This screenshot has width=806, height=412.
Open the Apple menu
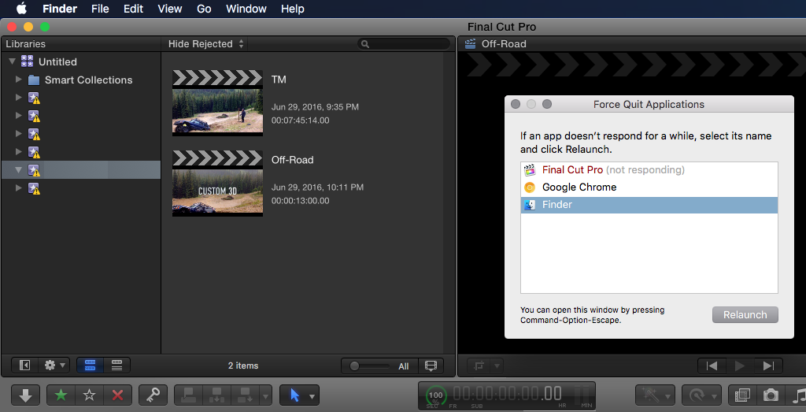coord(21,9)
